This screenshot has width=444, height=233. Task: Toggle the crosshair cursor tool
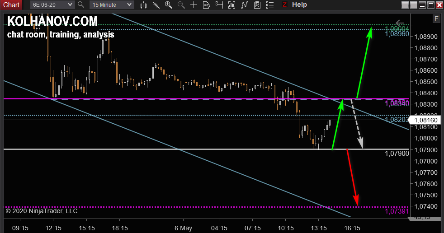pyautogui.click(x=194, y=5)
